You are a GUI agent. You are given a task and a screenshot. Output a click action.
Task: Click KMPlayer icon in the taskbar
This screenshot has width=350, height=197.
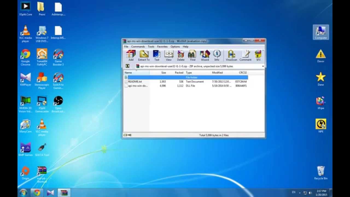(50, 193)
